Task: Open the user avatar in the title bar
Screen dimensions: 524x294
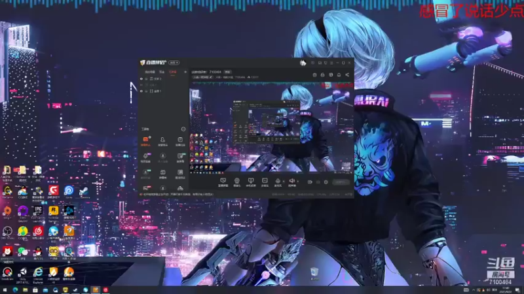Action: [x=303, y=63]
